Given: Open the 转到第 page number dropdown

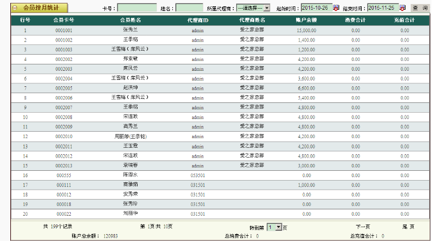Looking at the screenshot, I should pos(275,227).
